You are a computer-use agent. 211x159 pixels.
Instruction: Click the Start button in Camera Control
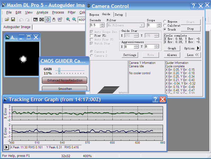click(x=190, y=22)
